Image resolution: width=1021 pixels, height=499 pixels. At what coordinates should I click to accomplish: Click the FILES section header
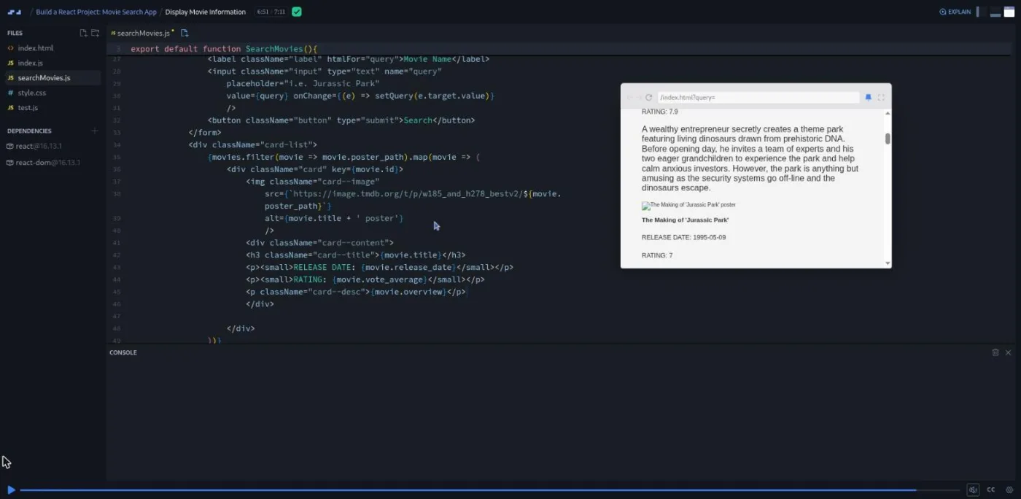point(15,33)
